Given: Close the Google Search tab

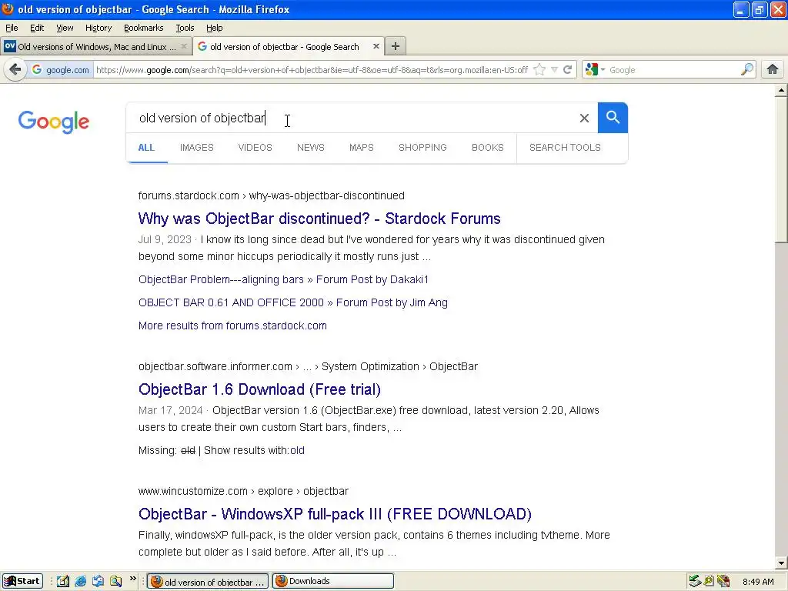Looking at the screenshot, I should [376, 46].
